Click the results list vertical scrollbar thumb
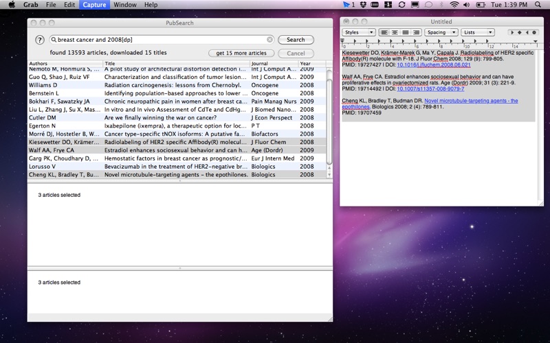550x343 pixels. pyautogui.click(x=329, y=121)
